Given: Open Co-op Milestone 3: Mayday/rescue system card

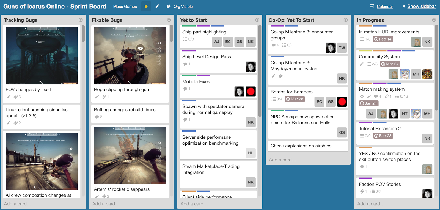Looking at the screenshot, I should [308, 70].
